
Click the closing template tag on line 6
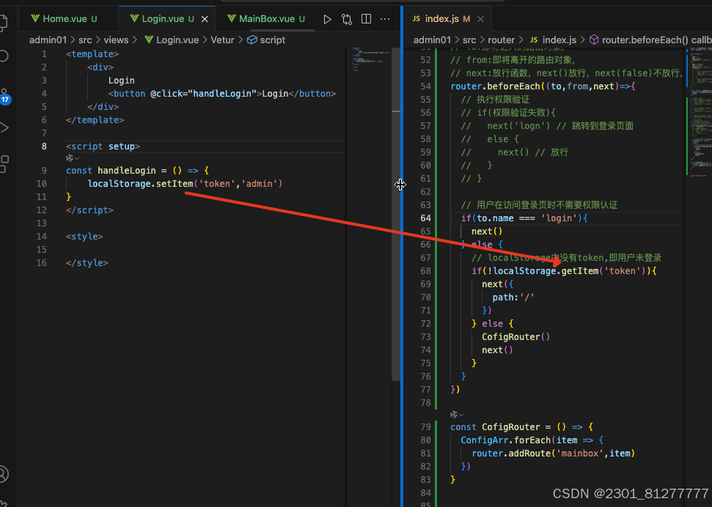tap(95, 120)
